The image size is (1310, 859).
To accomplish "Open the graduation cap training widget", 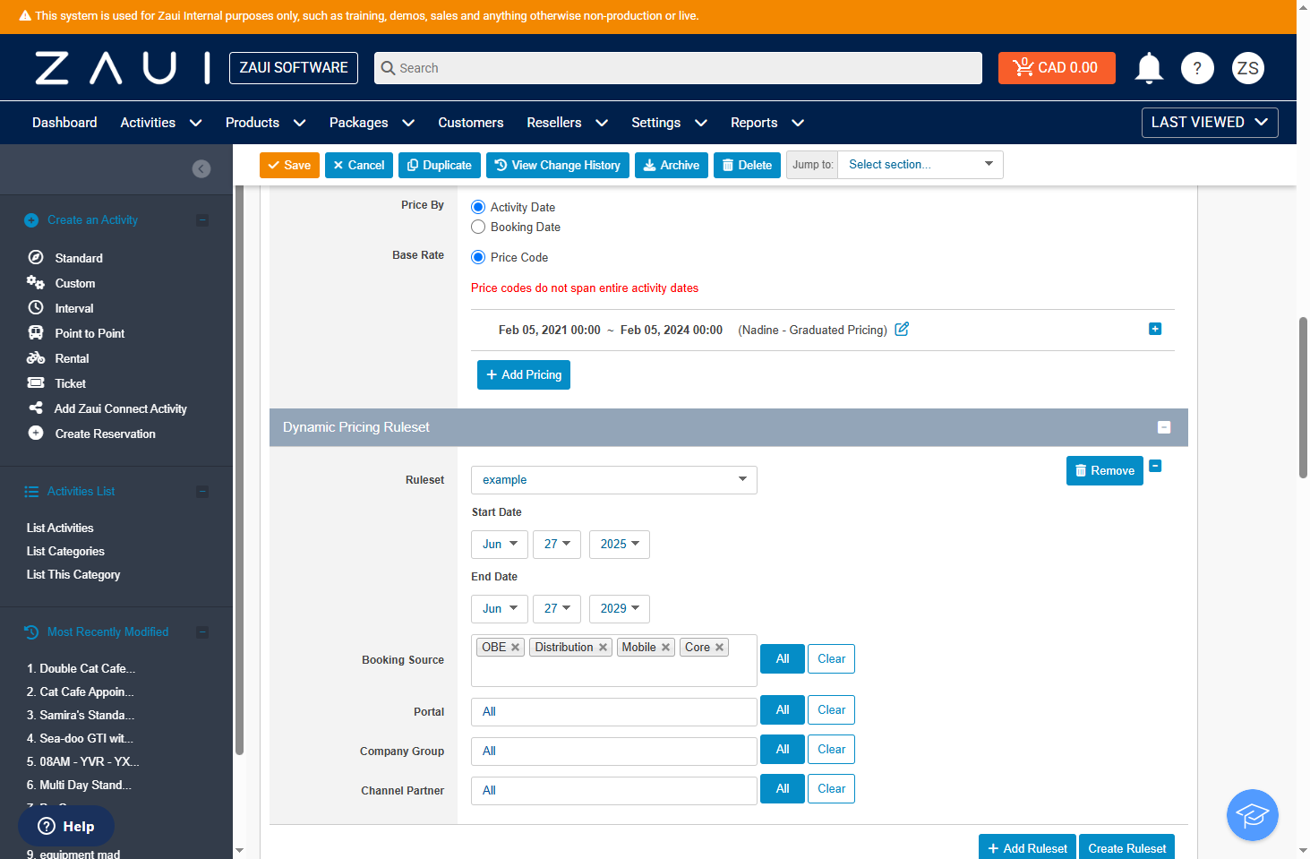I will click(1253, 815).
